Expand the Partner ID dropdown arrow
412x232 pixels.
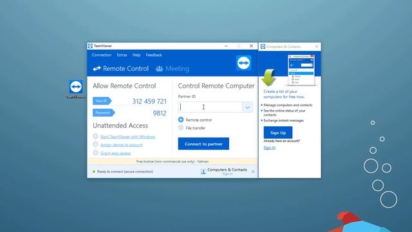click(247, 108)
